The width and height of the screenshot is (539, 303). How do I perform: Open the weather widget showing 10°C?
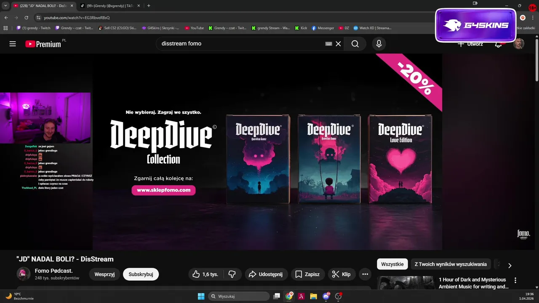pos(19,296)
